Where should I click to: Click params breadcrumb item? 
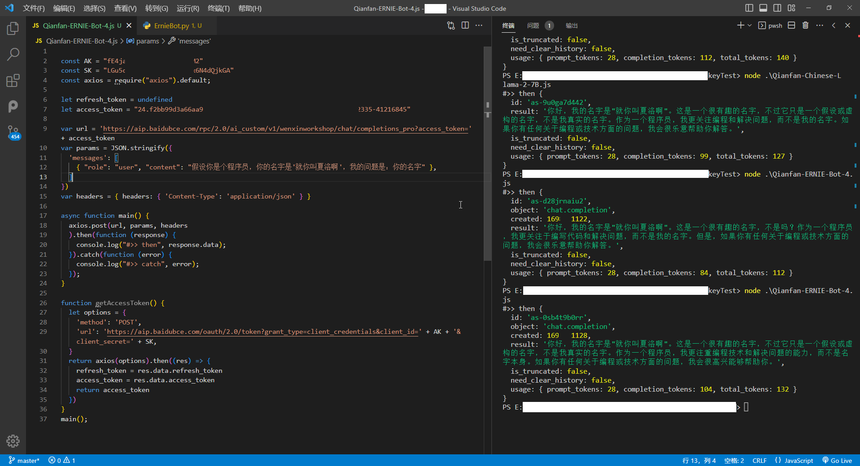click(147, 41)
